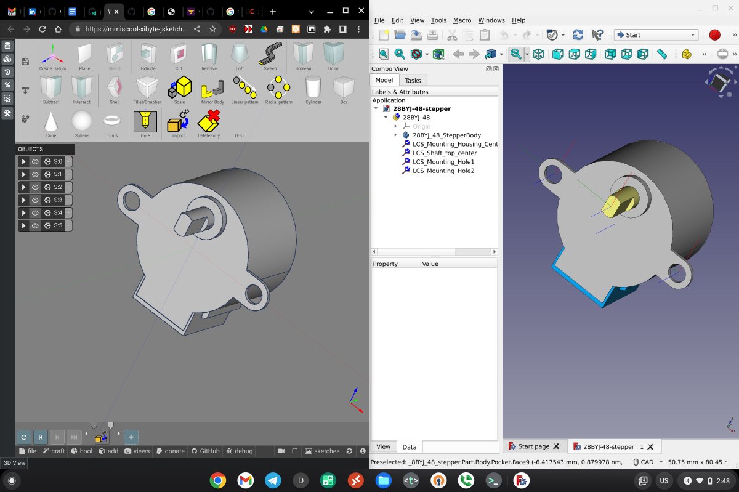
Task: Toggle the square checkbox icon near sketches
Action: pyautogui.click(x=295, y=451)
